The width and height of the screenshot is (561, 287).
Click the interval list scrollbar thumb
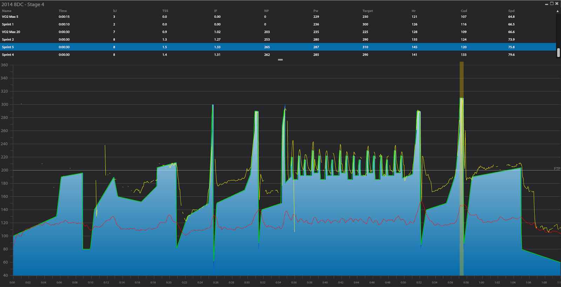(x=558, y=52)
